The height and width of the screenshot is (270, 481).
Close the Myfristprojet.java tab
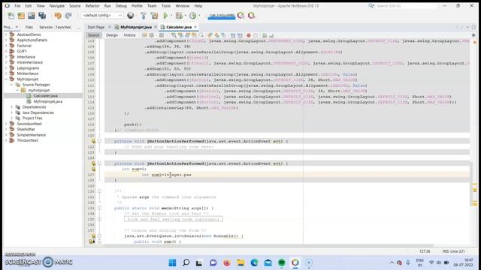tap(156, 27)
